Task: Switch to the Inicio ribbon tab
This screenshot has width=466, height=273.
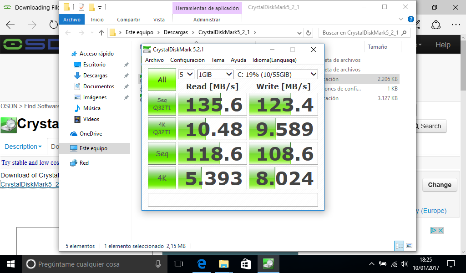Action: point(97,20)
